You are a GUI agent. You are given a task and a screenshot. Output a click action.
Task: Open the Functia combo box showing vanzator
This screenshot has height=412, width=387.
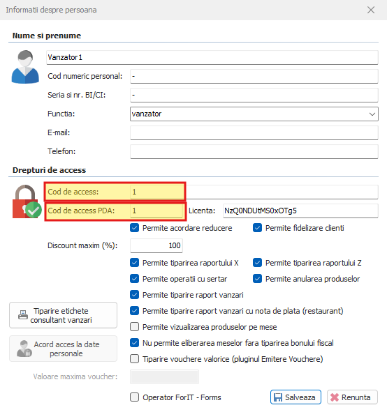[254, 114]
